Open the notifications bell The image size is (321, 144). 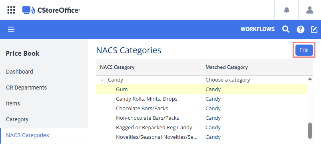[287, 10]
